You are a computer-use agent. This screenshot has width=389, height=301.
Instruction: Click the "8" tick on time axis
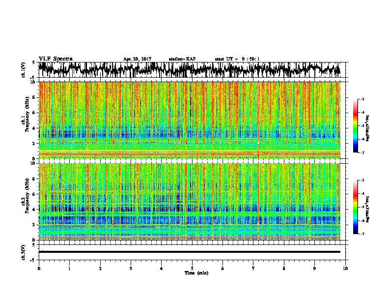tap(284, 269)
